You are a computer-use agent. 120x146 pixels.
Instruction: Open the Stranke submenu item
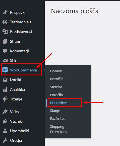[56, 87]
